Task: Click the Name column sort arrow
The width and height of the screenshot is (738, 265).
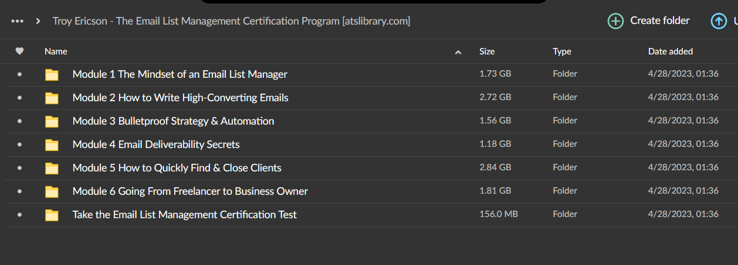Action: (458, 52)
